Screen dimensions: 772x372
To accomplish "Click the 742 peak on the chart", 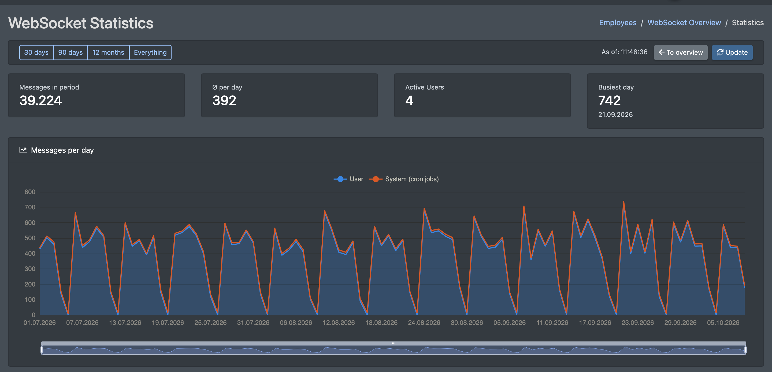I will (x=624, y=202).
